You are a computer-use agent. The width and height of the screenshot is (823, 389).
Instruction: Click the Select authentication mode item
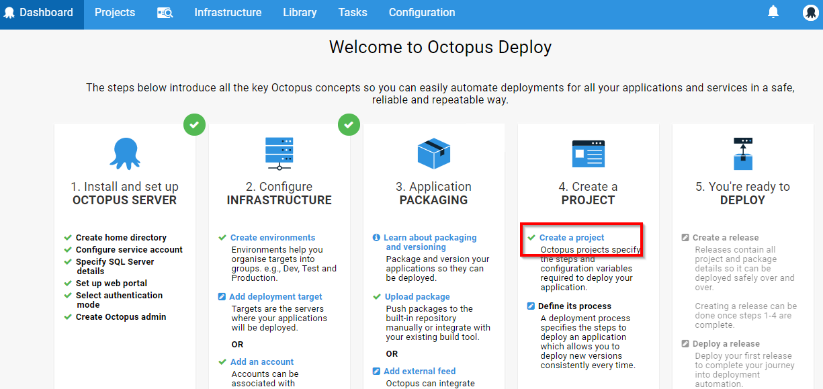[x=119, y=300]
